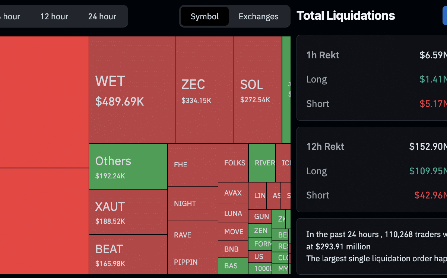
Task: Open the AVAX tile
Action: [233, 193]
